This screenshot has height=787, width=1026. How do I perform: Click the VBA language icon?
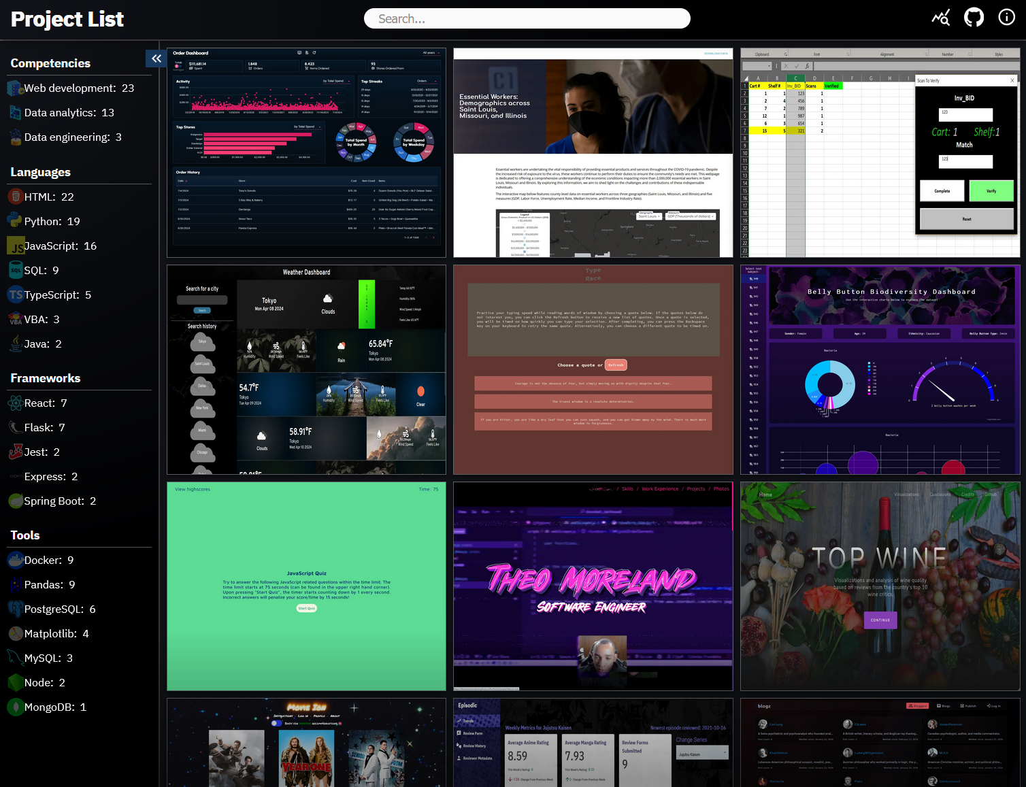[x=16, y=320]
